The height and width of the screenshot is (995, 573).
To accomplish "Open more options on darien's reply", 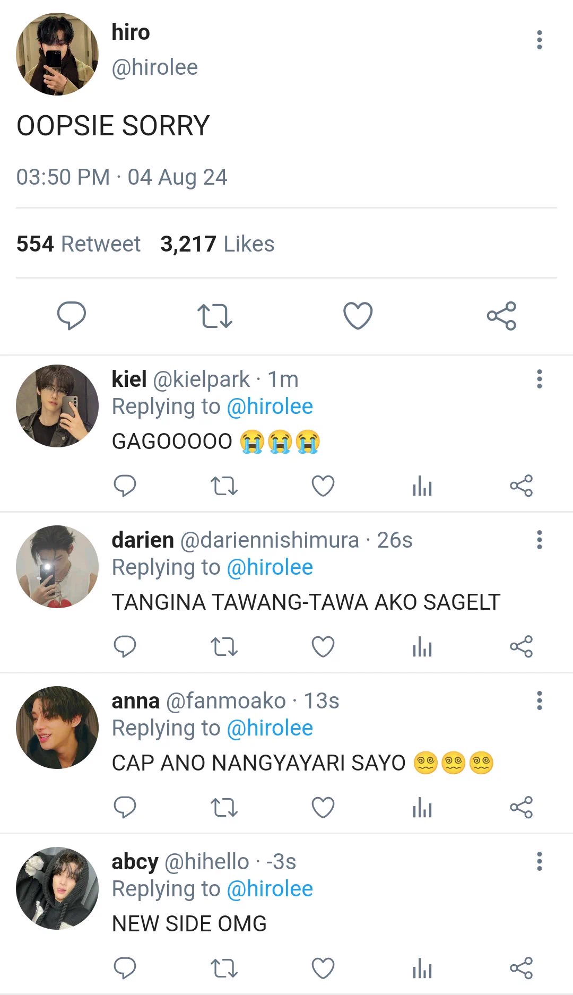I will [x=540, y=540].
